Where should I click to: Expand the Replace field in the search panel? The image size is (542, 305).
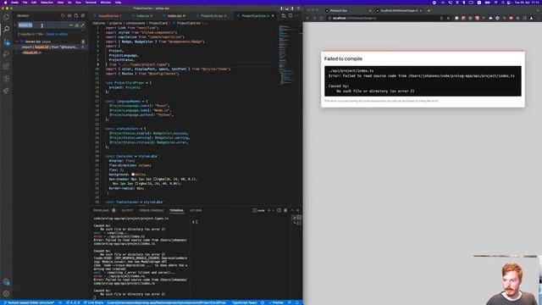pos(15,25)
